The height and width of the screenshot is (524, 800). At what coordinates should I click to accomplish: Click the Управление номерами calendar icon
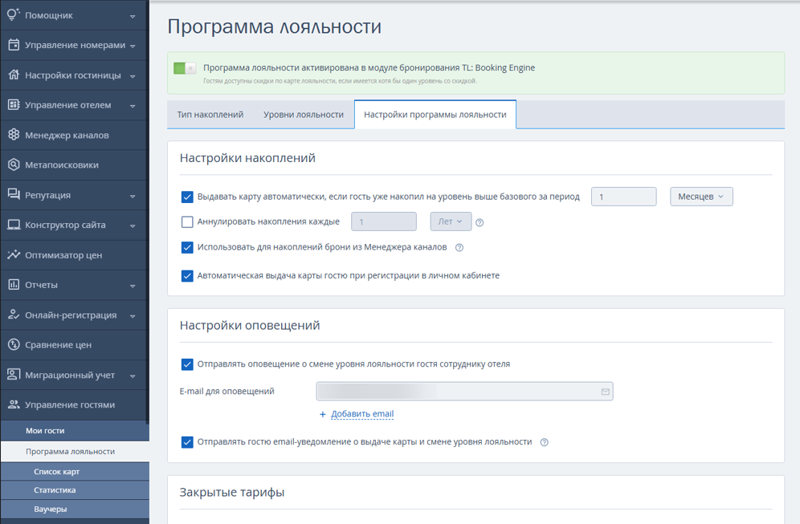(x=14, y=45)
